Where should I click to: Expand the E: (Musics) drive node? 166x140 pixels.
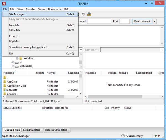pyautogui.click(x=13, y=66)
